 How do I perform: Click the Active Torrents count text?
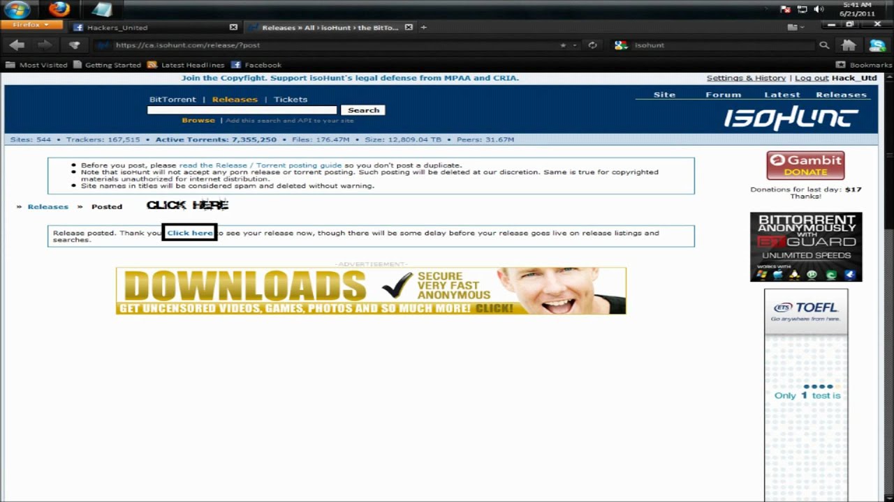[x=216, y=139]
